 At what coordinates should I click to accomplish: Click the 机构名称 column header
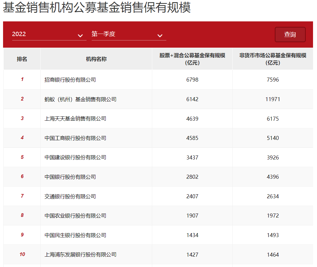tap(96, 59)
